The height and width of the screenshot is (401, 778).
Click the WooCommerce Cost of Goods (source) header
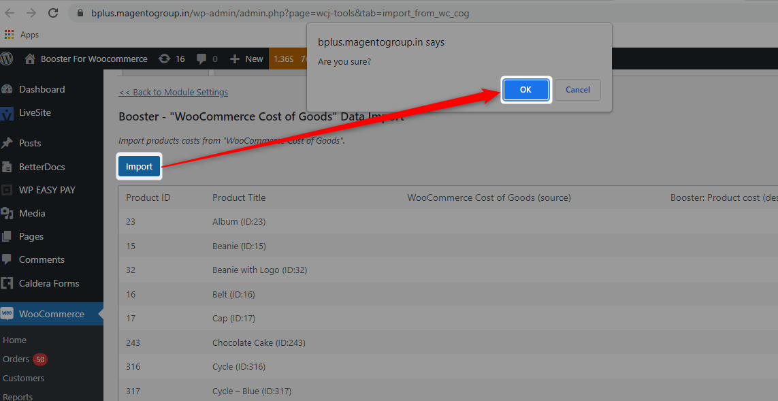click(489, 197)
